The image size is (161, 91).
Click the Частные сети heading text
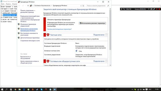point(56,35)
